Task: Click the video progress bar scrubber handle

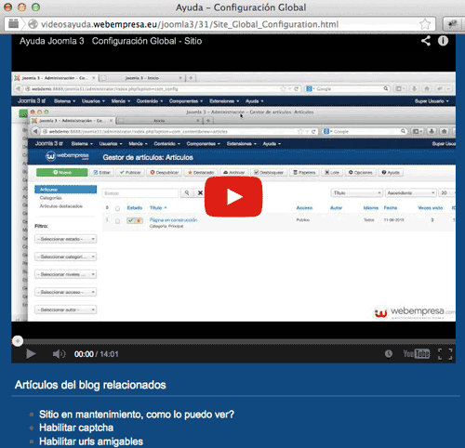Action: pyautogui.click(x=18, y=341)
